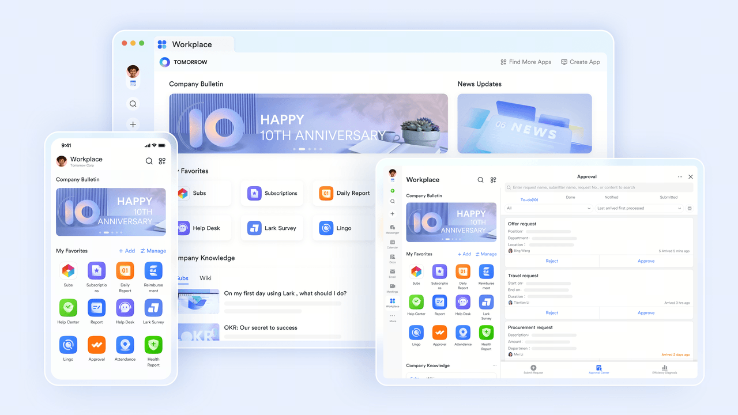Viewport: 738px width, 415px height.
Task: Open Daily Report app on the phone
Action: coord(125,271)
